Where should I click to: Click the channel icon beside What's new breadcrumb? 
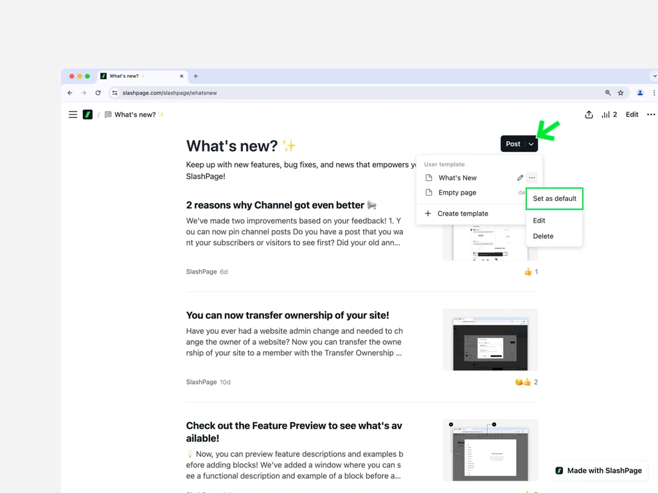click(108, 114)
